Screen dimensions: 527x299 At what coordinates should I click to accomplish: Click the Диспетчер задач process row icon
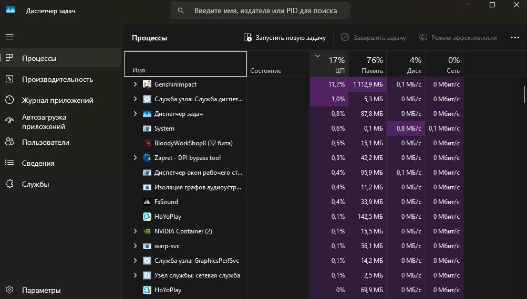147,114
